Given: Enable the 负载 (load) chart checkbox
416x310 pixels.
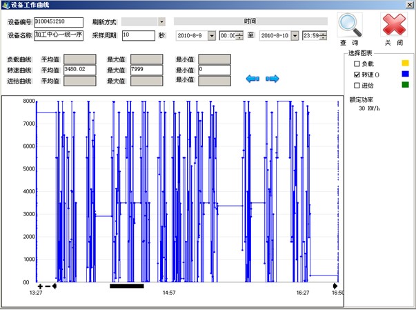Looking at the screenshot, I should pyautogui.click(x=357, y=64).
